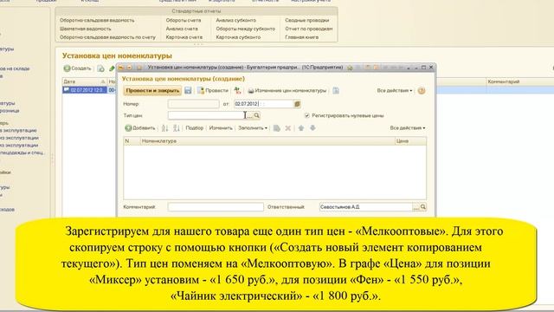Viewport: 554px width, 312px height.
Task: Delete row X icon in table toolbar
Action: [288, 128]
